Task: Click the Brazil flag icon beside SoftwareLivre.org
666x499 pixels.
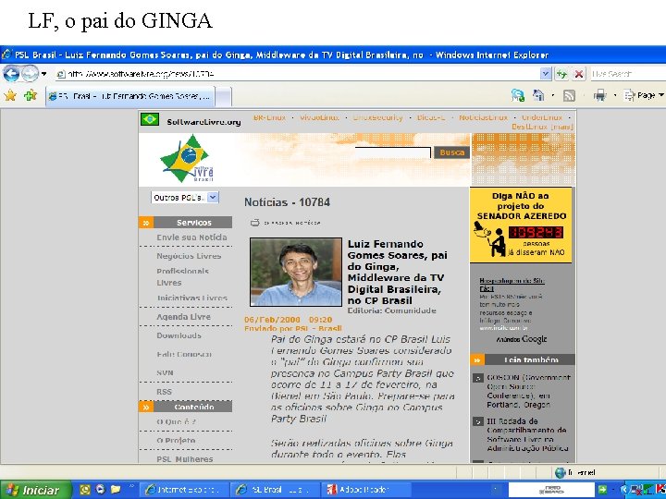Action: (x=150, y=119)
